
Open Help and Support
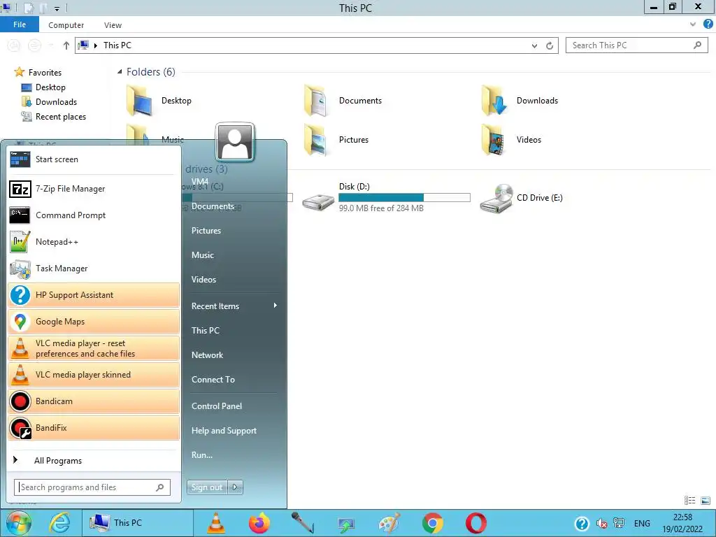[x=224, y=431]
